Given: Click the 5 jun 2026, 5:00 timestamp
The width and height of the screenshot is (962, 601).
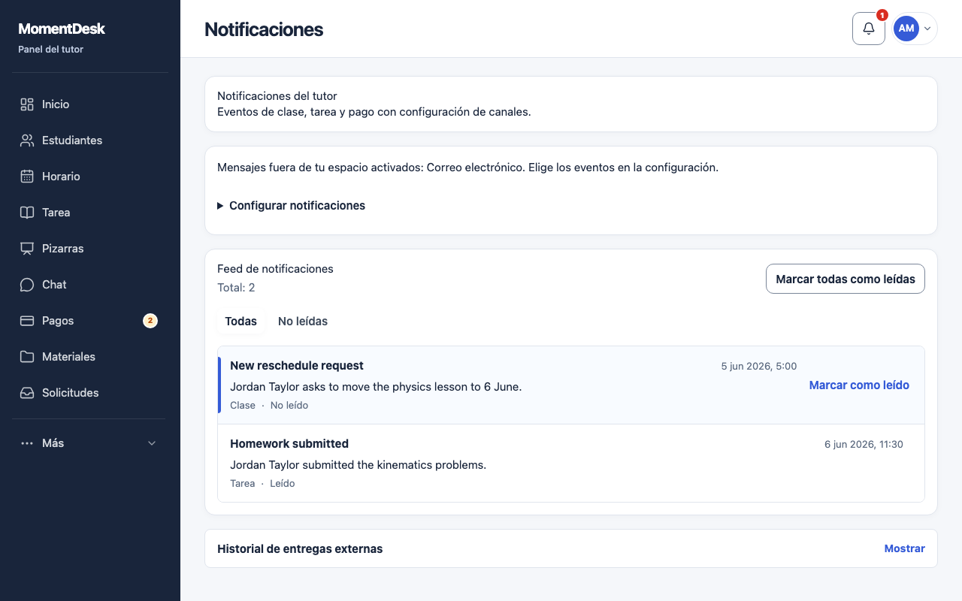Looking at the screenshot, I should [759, 366].
